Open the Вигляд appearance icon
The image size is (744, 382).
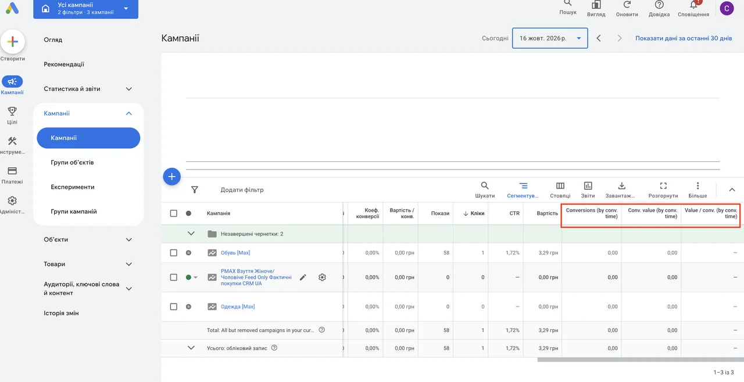pyautogui.click(x=596, y=5)
